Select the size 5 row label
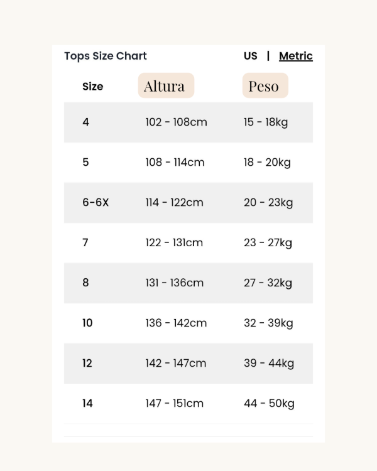The image size is (377, 471). click(x=86, y=163)
